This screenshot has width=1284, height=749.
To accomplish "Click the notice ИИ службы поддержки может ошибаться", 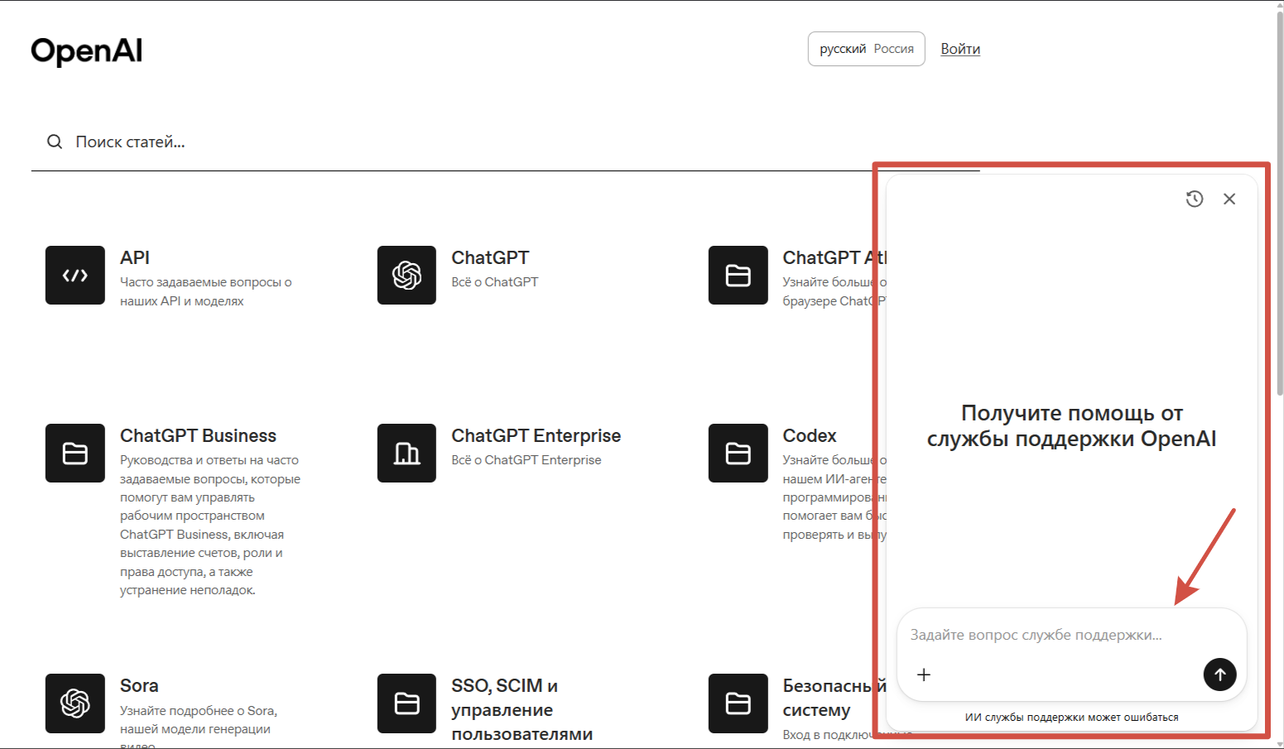I will [x=1071, y=718].
